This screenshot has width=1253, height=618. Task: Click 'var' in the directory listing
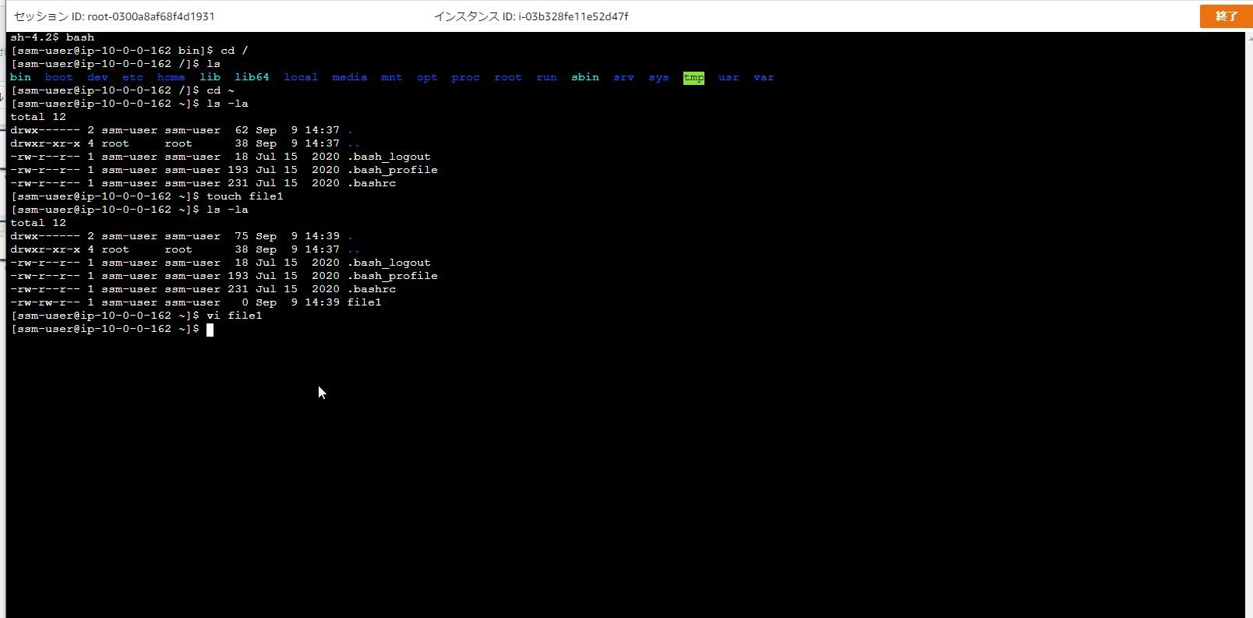point(764,77)
